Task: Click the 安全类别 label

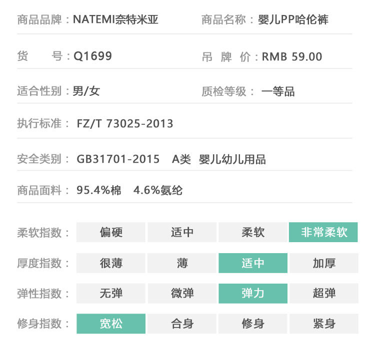Action: (x=39, y=159)
